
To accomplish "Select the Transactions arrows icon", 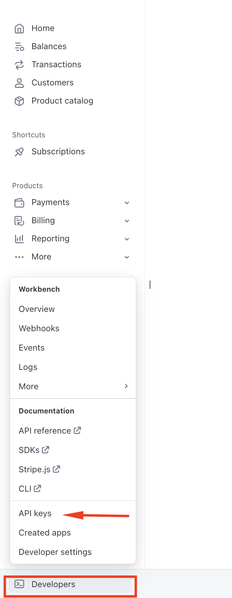I will point(19,65).
